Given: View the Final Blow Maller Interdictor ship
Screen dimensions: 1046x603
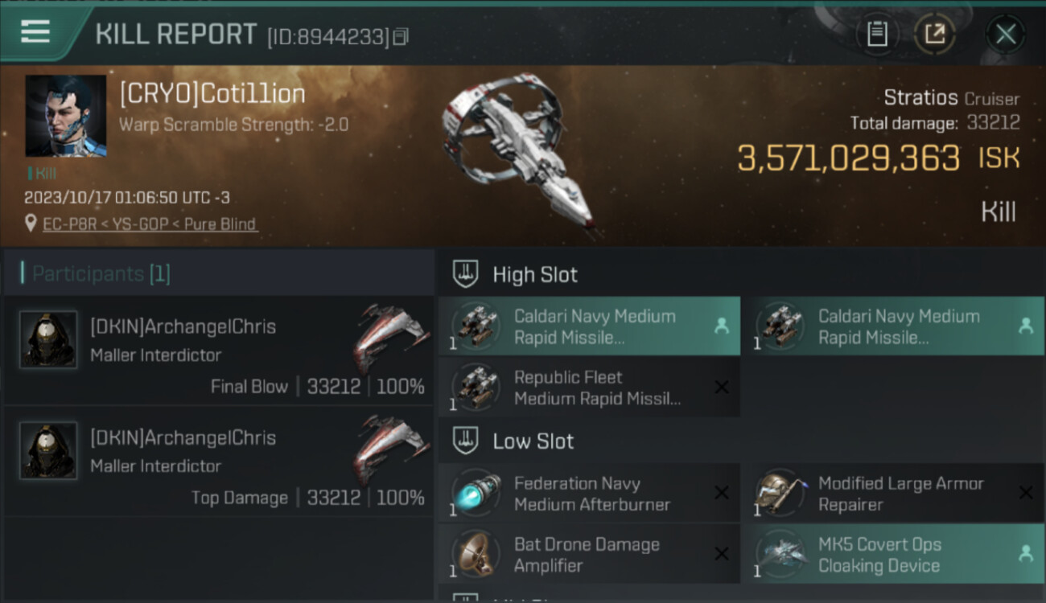Looking at the screenshot, I should tap(390, 338).
